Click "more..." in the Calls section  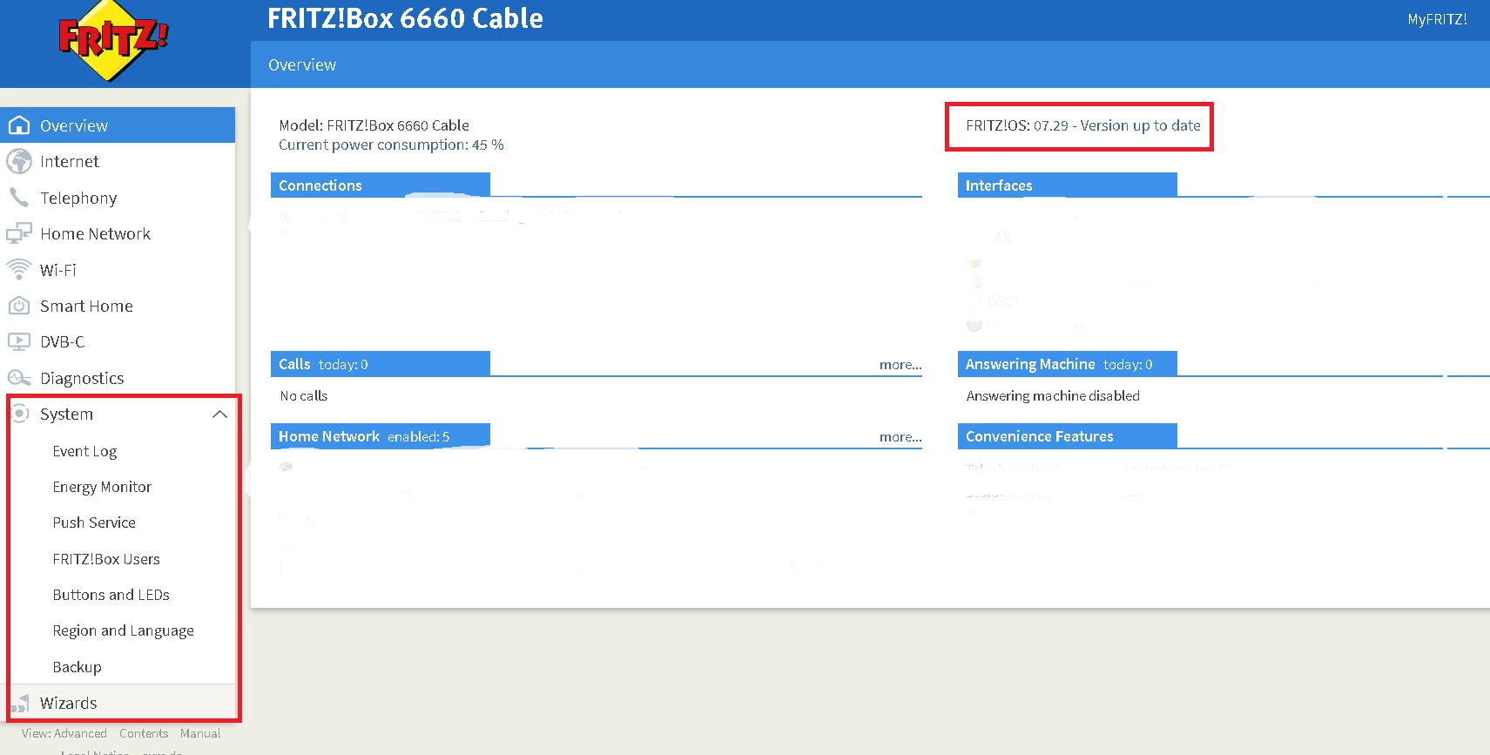pyautogui.click(x=900, y=365)
